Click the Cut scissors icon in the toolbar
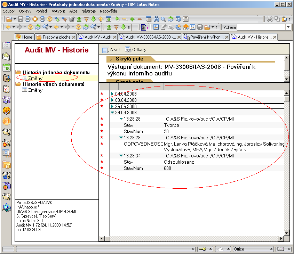294x254 pixels. [x=270, y=19]
